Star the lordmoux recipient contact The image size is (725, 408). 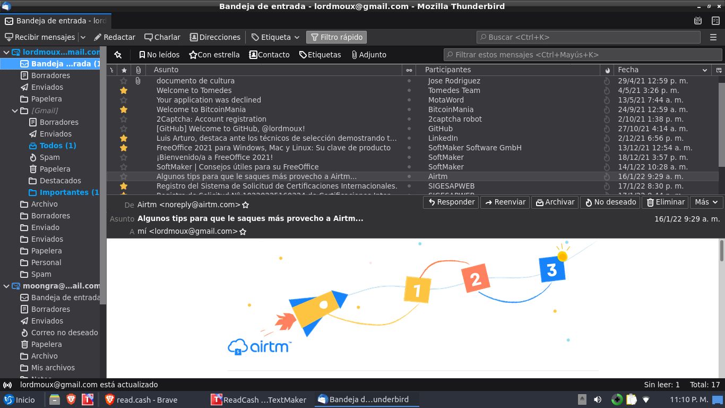click(x=243, y=232)
